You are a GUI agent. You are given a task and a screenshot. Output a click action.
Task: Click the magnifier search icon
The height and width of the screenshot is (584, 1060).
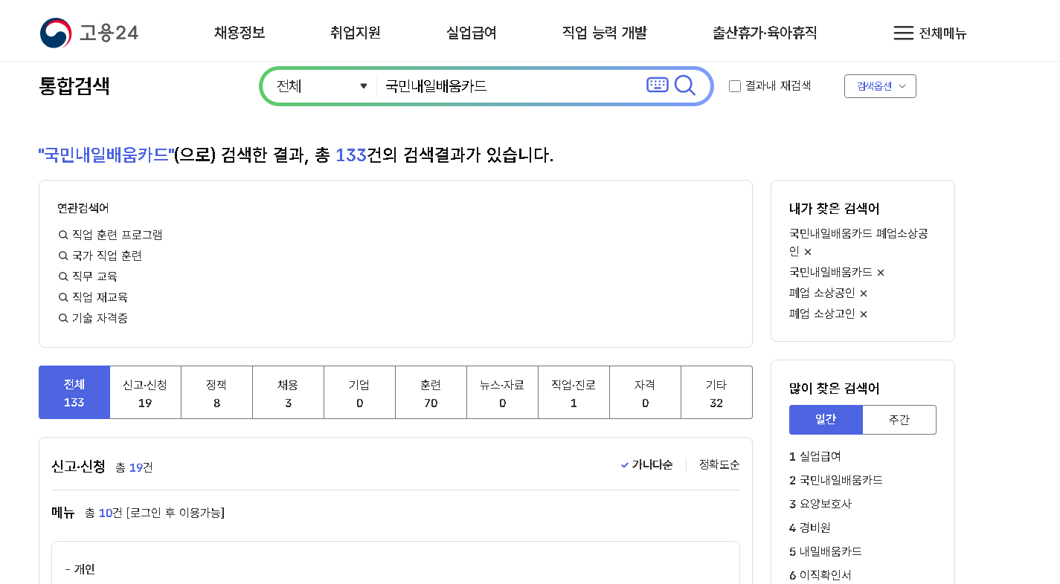[685, 85]
